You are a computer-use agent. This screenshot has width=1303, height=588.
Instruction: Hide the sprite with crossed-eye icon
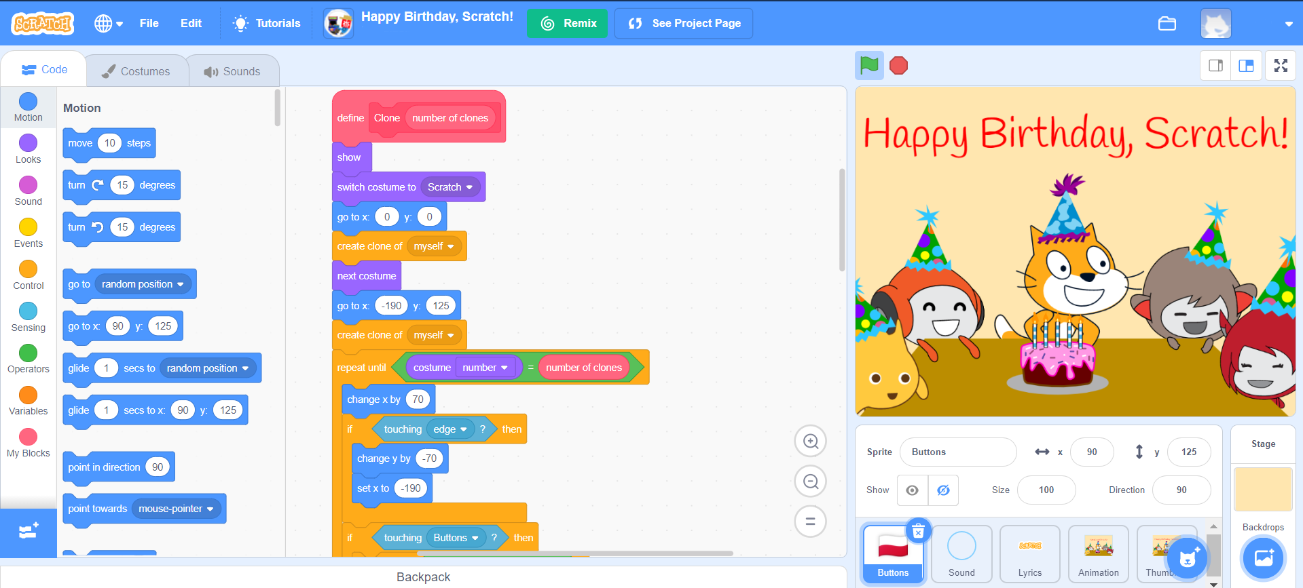tap(943, 490)
